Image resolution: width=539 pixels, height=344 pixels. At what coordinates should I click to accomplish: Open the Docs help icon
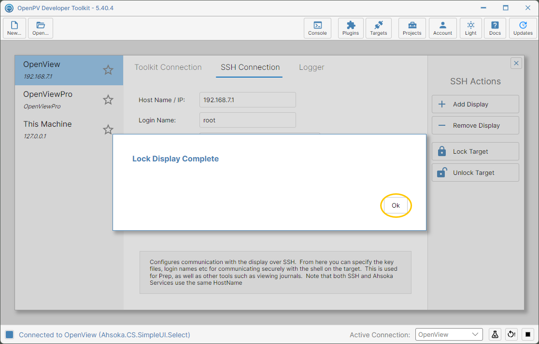[495, 28]
